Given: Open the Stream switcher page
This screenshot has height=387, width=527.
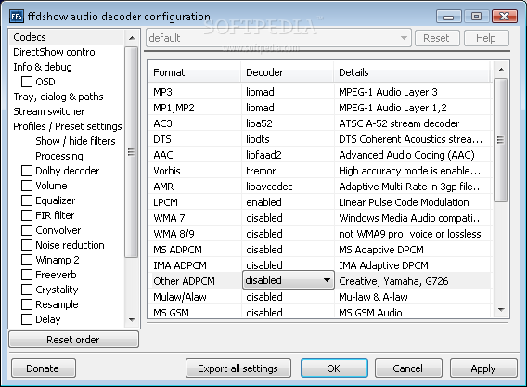Looking at the screenshot, I should [x=49, y=111].
